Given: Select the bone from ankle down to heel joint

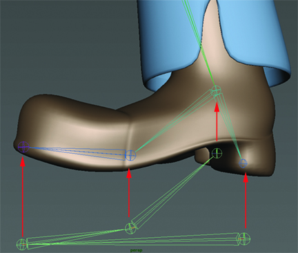Looking at the screenshot, I should click(229, 125).
